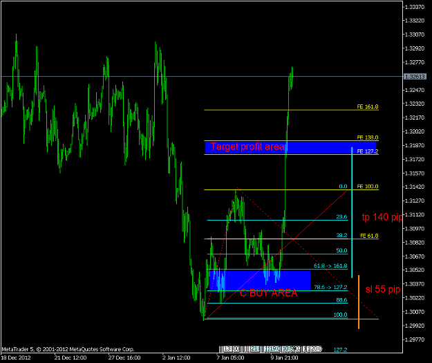The height and width of the screenshot is (363, 432).
Task: Click price scale value 1.32170
Action: coord(415,118)
